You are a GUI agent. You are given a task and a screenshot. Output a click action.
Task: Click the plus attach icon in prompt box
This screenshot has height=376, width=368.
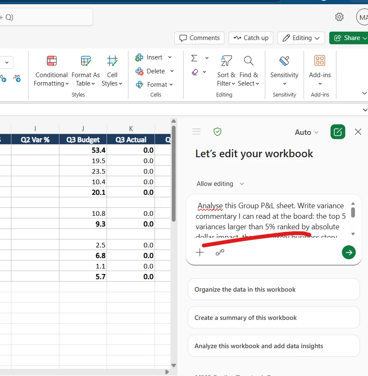point(200,252)
